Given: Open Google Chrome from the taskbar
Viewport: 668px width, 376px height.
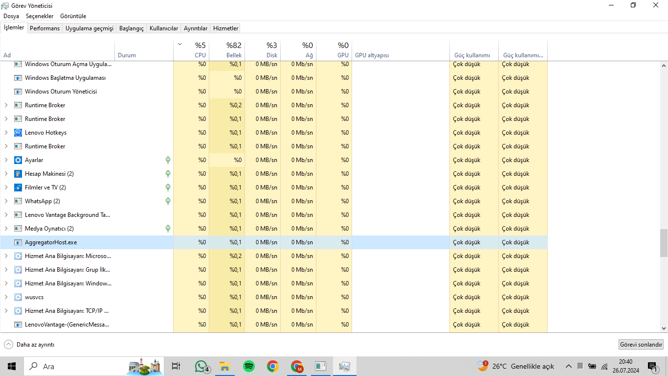Looking at the screenshot, I should click(273, 366).
